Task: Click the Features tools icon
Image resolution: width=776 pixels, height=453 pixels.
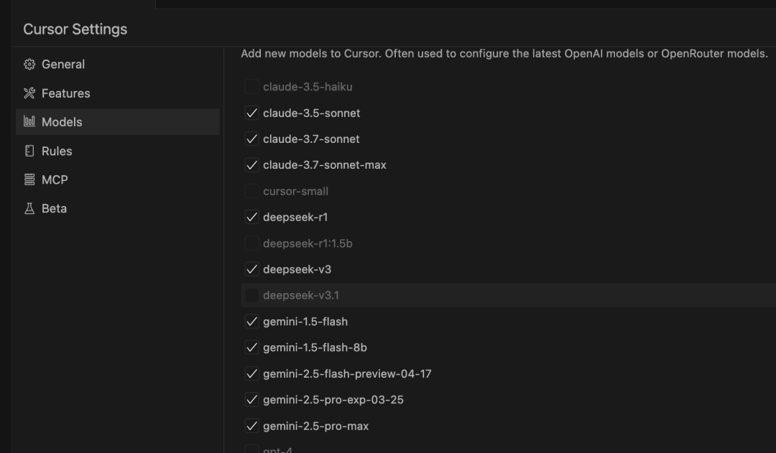Action: tap(29, 93)
